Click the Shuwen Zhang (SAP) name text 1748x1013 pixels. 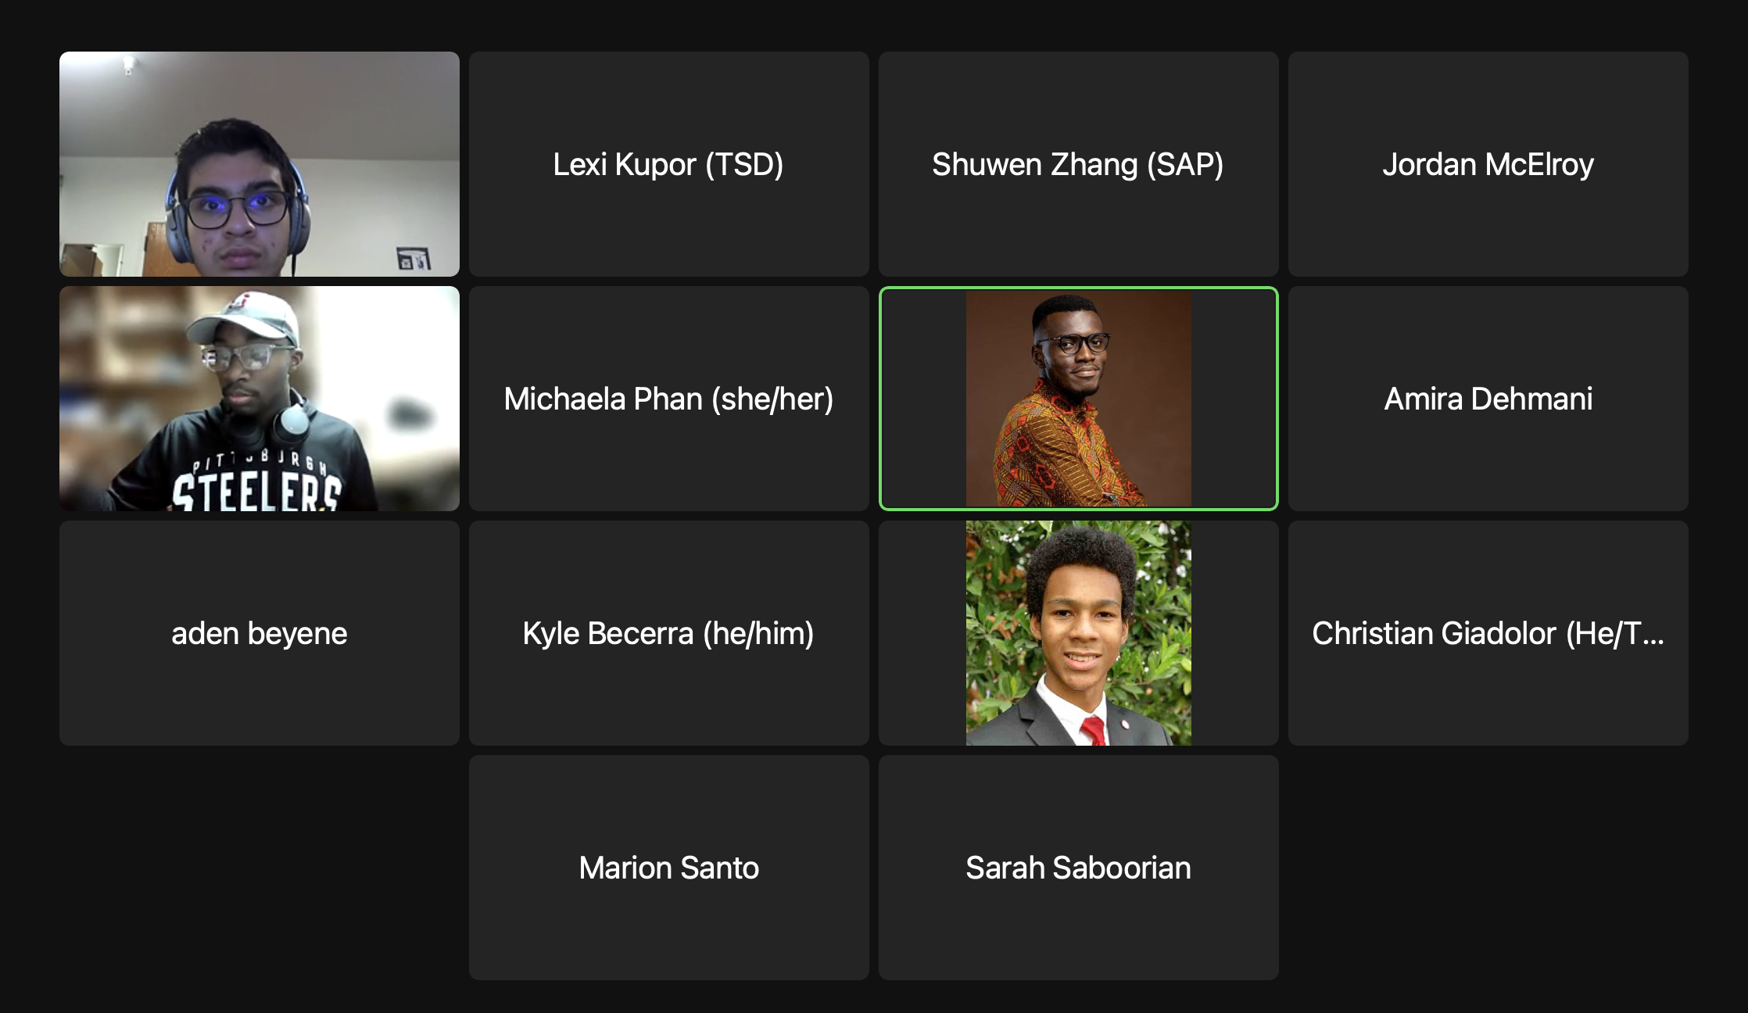(x=1078, y=165)
